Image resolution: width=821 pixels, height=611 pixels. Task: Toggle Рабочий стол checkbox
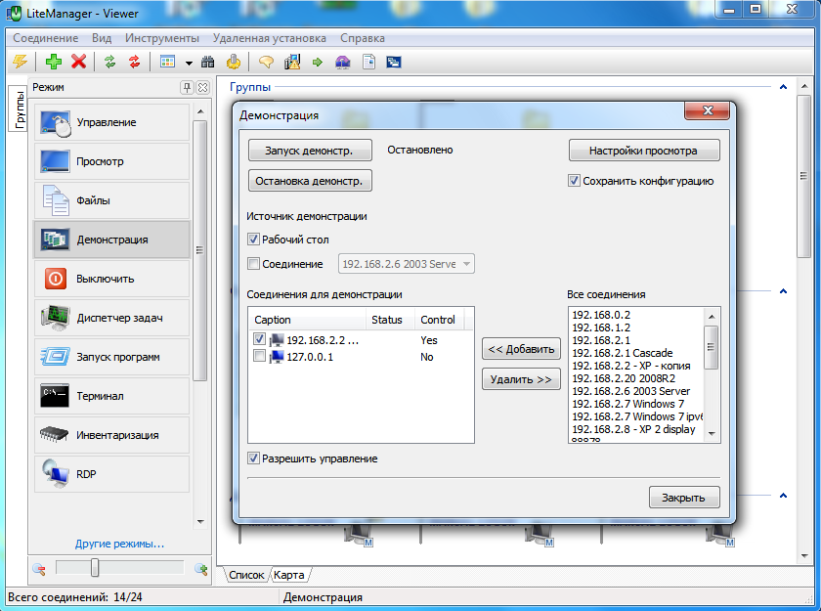[253, 240]
